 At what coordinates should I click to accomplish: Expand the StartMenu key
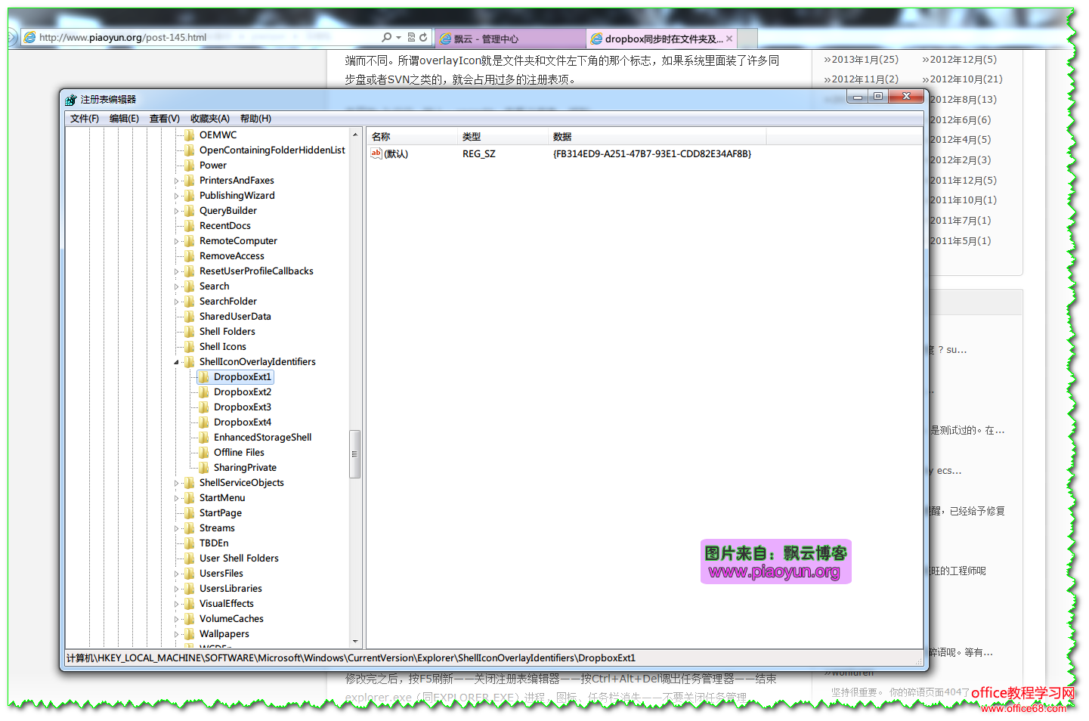pyautogui.click(x=177, y=499)
